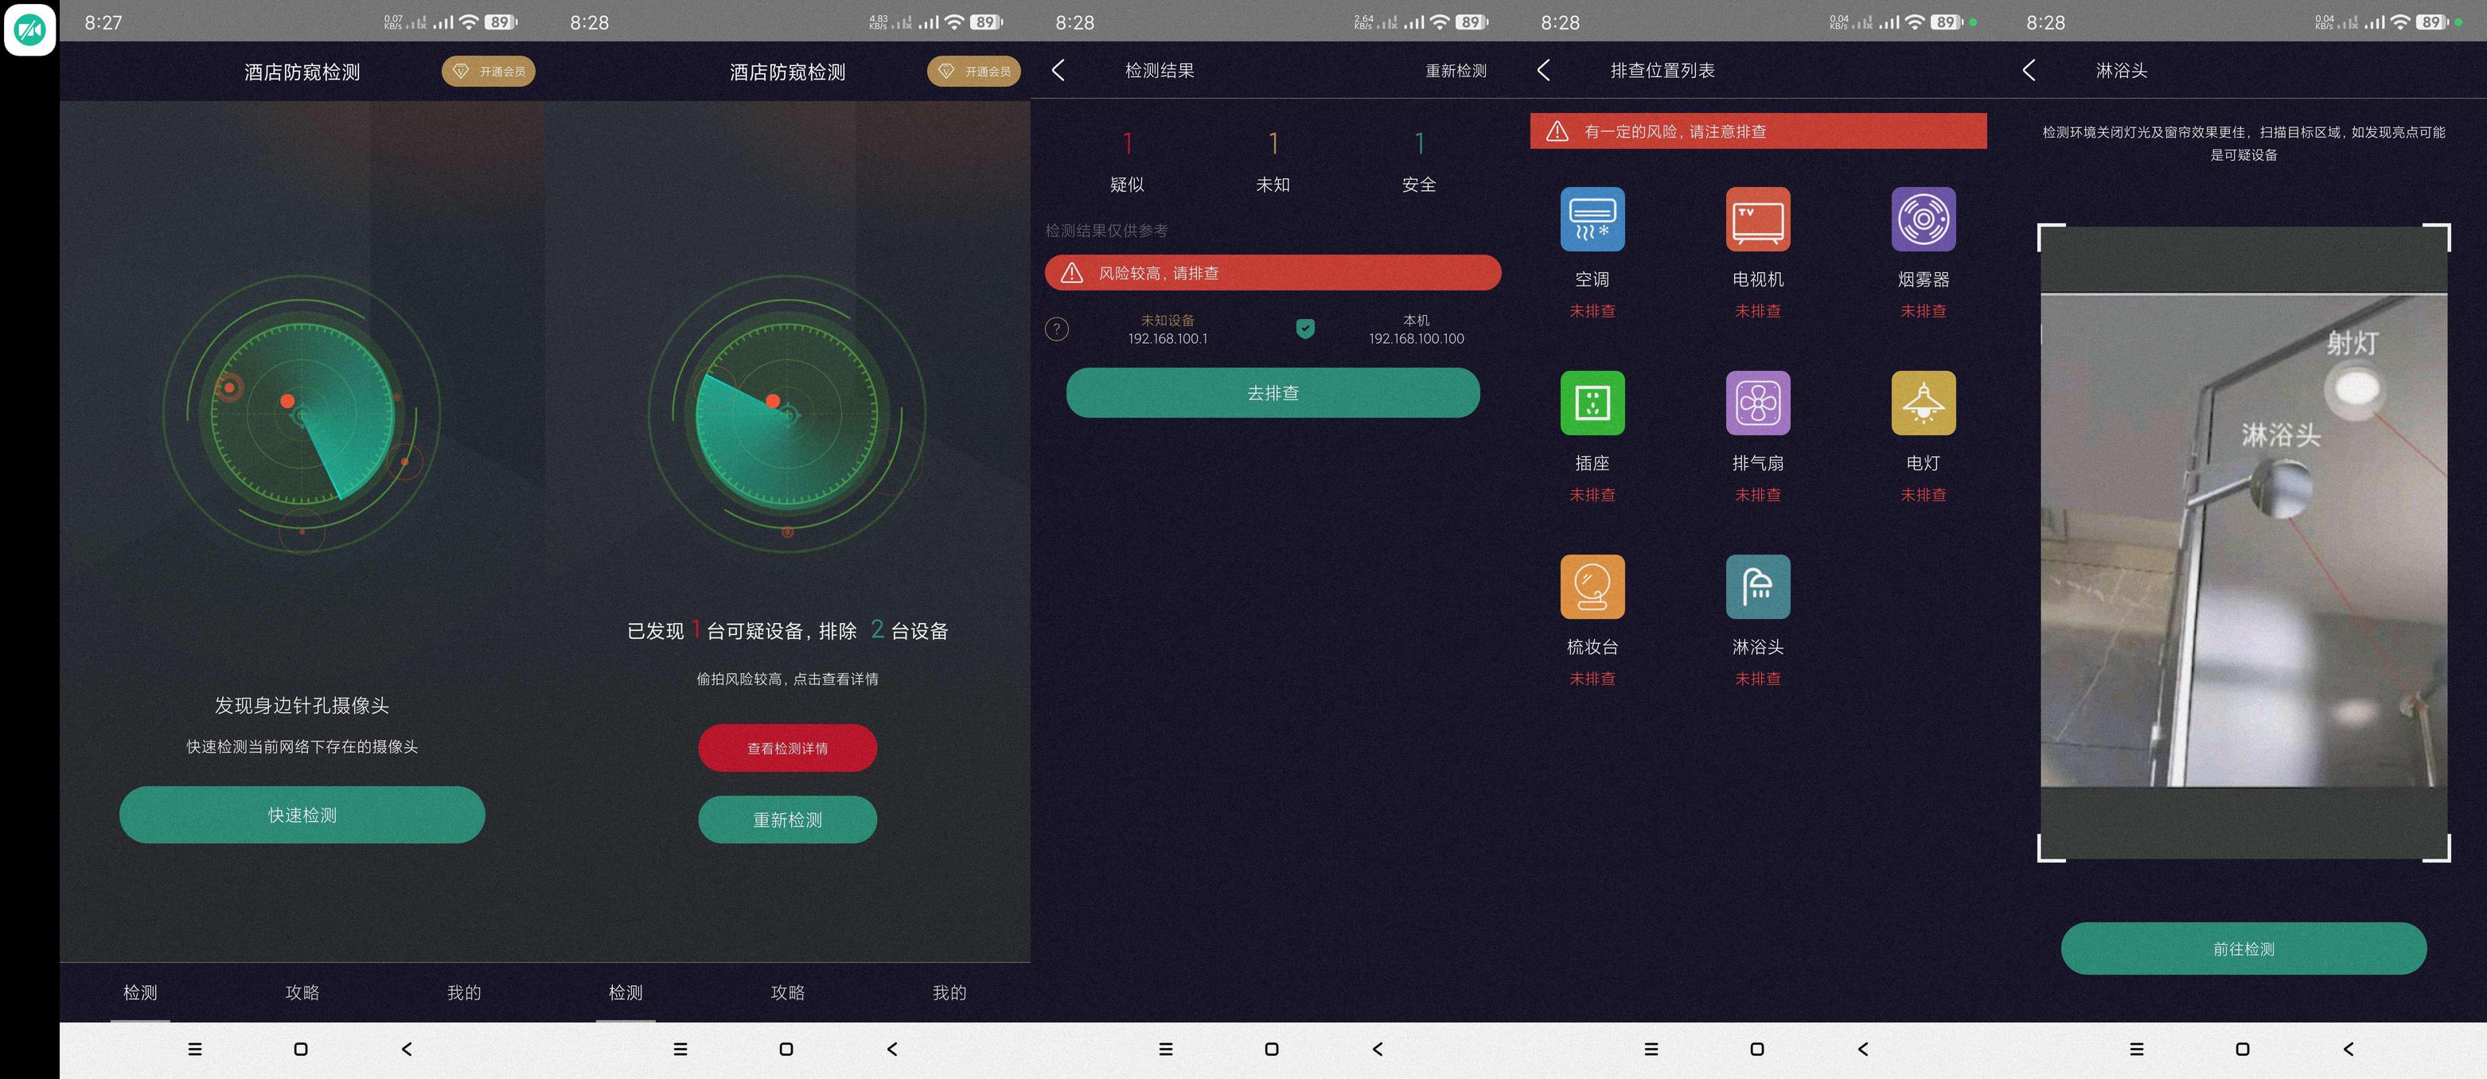Switch to the 我的 tab
Image resolution: width=2487 pixels, height=1079 pixels.
click(463, 992)
